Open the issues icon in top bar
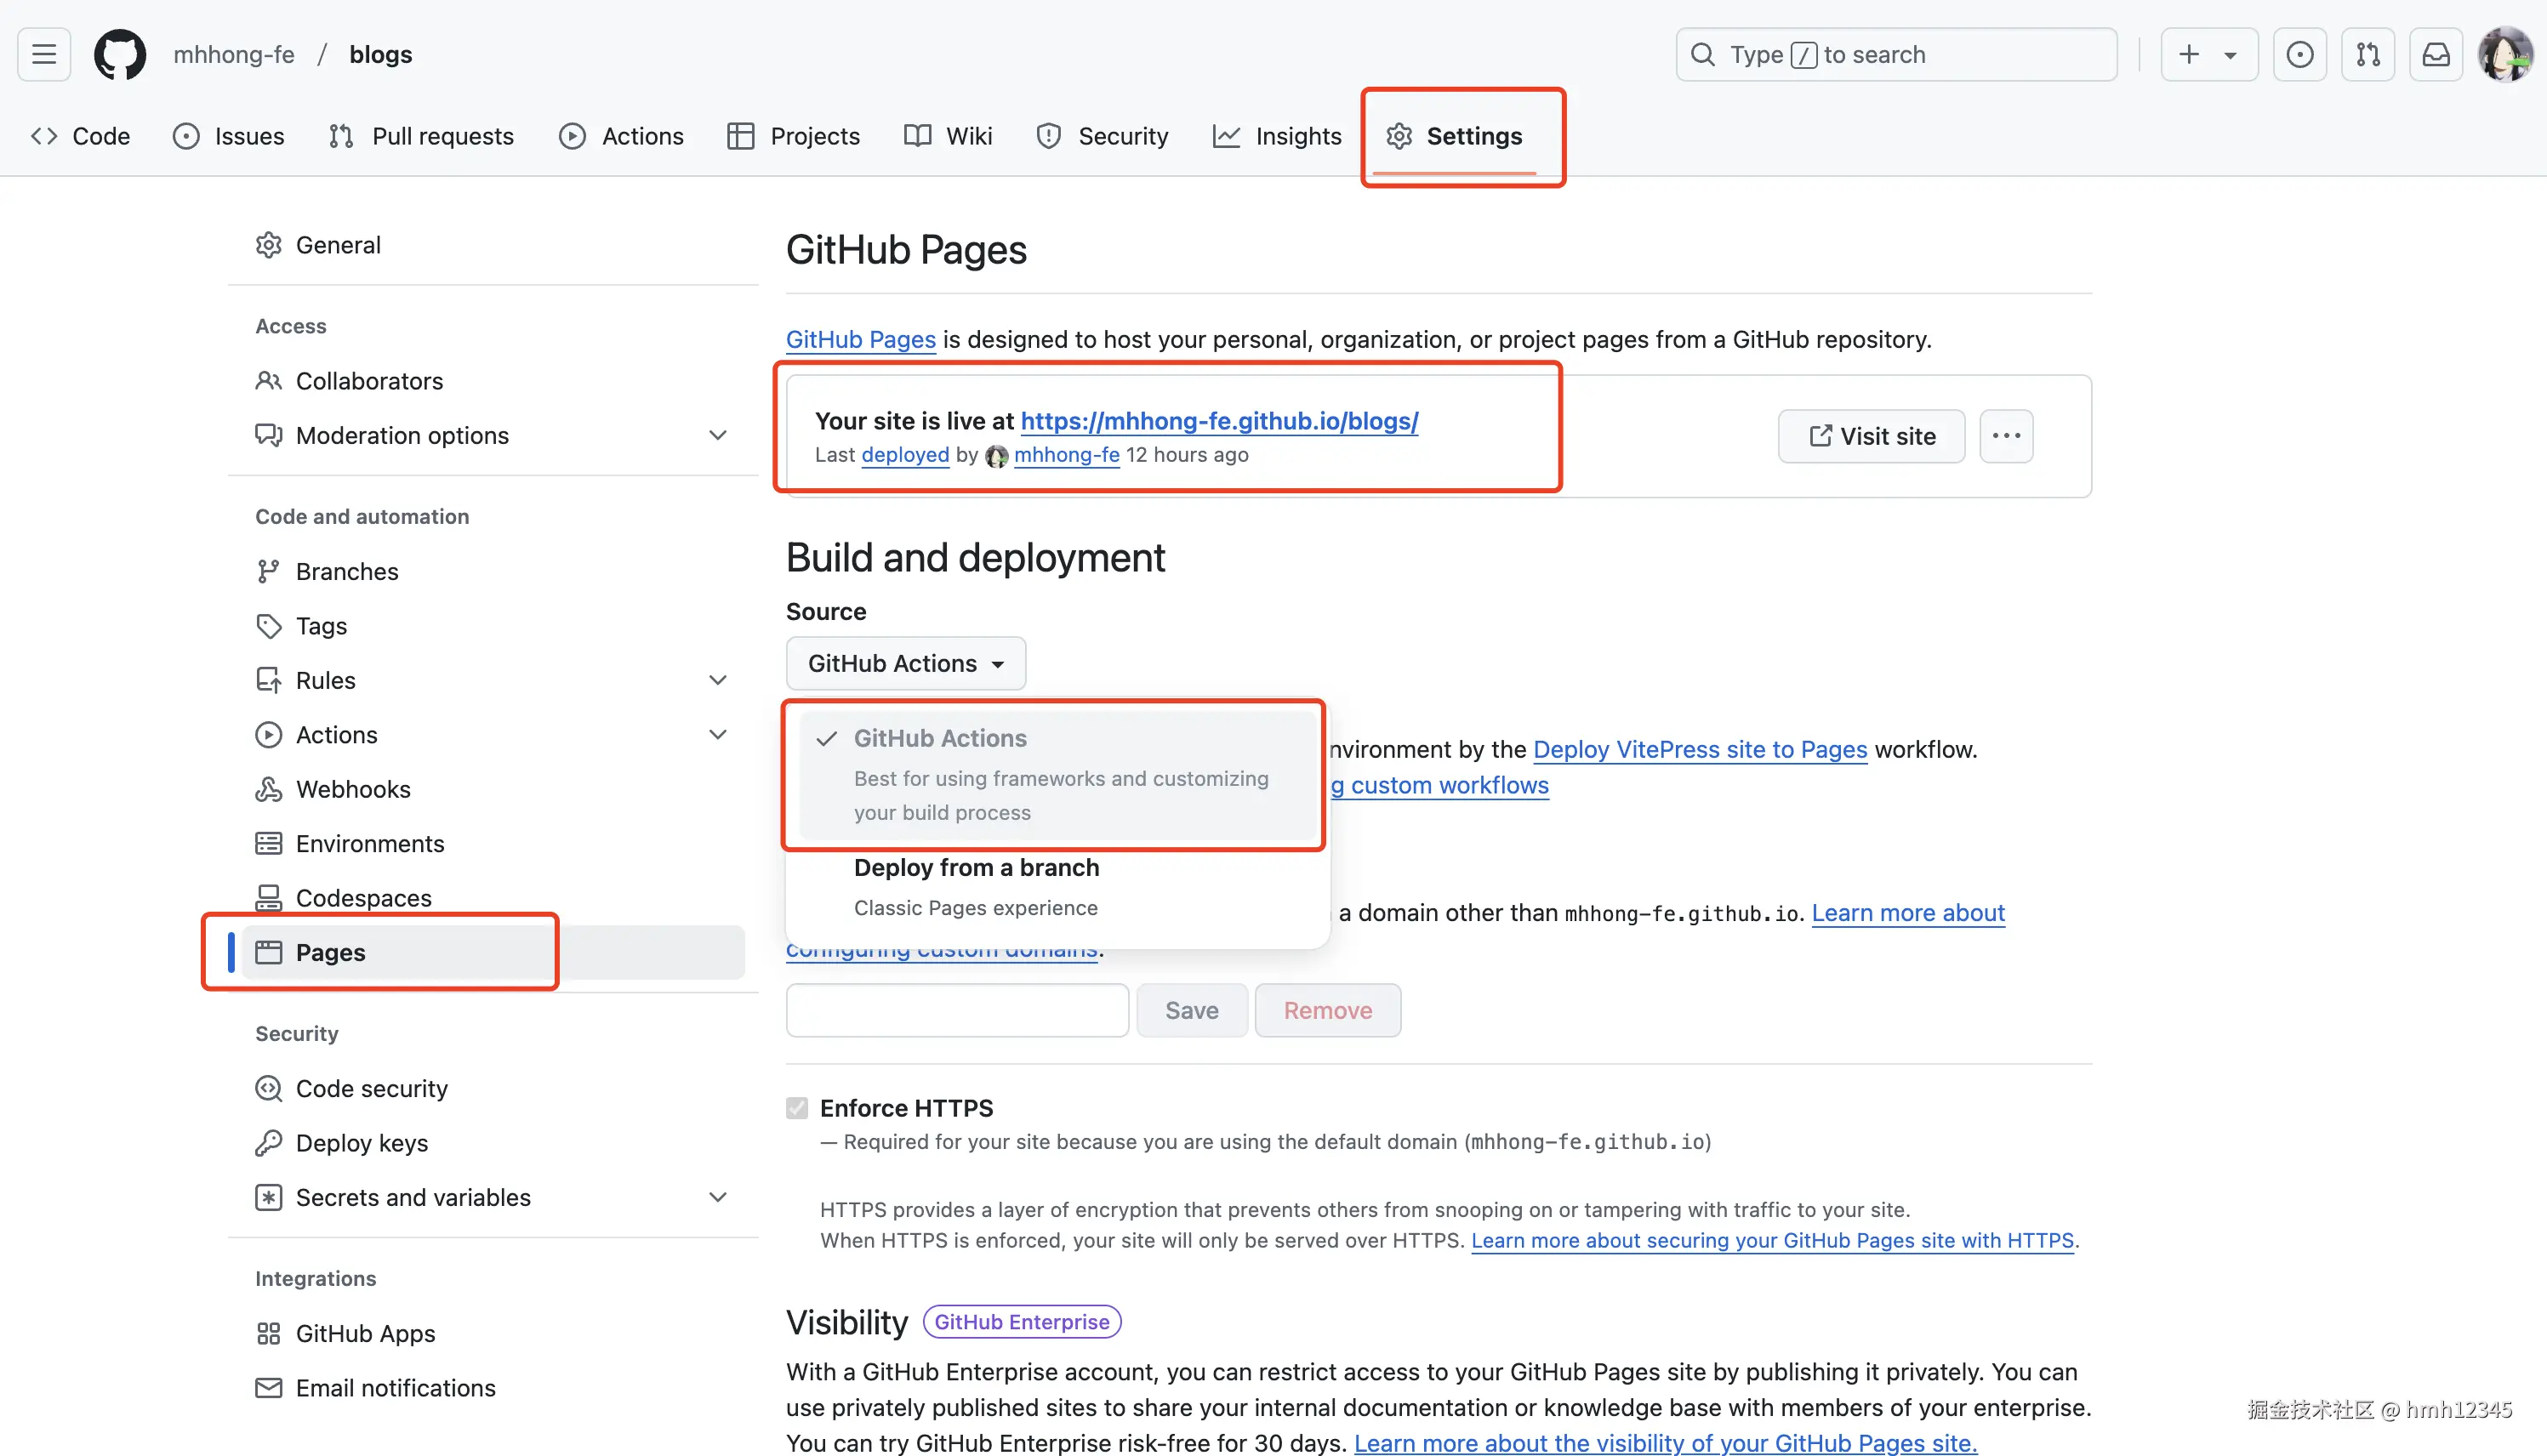This screenshot has height=1456, width=2547. point(2299,54)
